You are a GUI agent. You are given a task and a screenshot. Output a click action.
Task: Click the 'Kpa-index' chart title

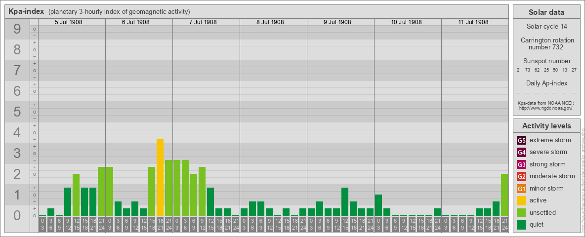(27, 11)
